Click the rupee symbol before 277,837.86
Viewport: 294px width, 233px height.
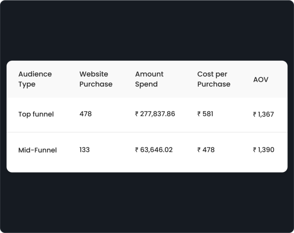[x=137, y=114]
